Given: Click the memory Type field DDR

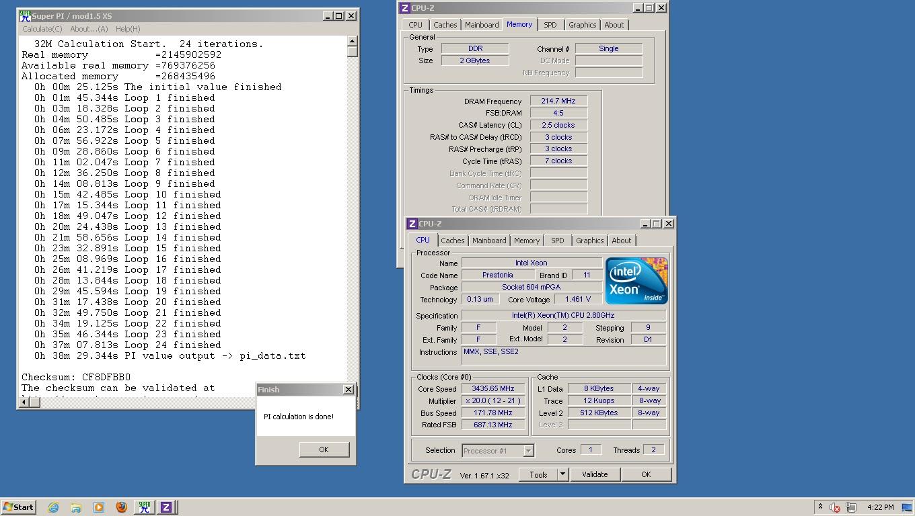Looking at the screenshot, I should 475,48.
